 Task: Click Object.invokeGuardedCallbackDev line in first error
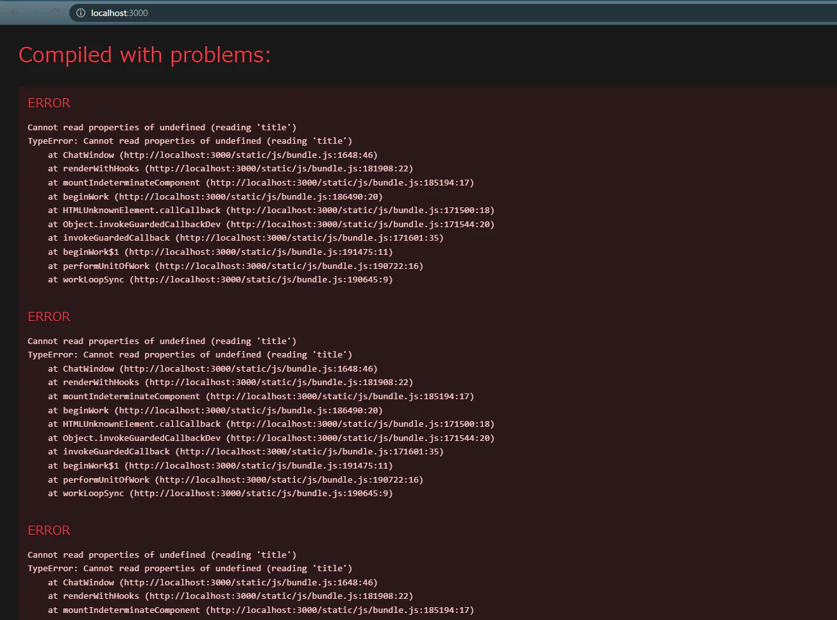coord(271,224)
